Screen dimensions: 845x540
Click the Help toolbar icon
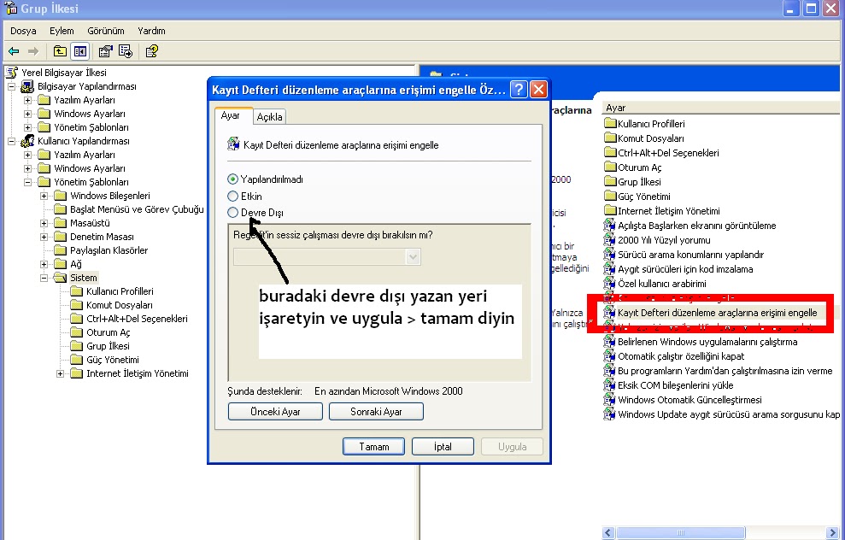152,51
